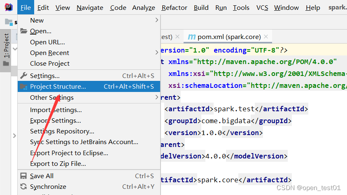Open the Edit menu
Viewport: 347px width, 195px height.
(x=43, y=8)
